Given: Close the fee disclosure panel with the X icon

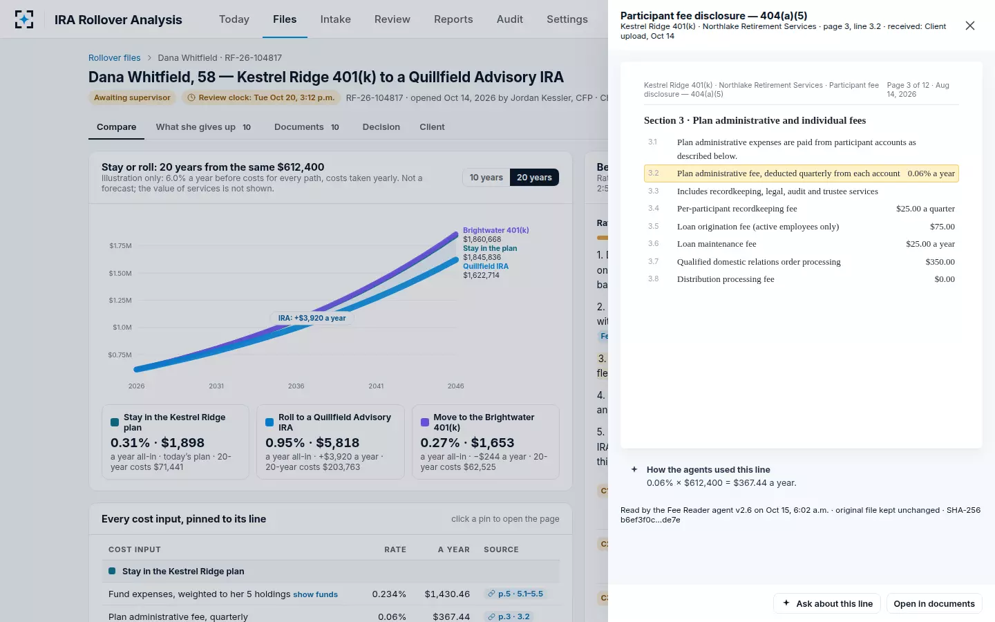Looking at the screenshot, I should pyautogui.click(x=970, y=26).
